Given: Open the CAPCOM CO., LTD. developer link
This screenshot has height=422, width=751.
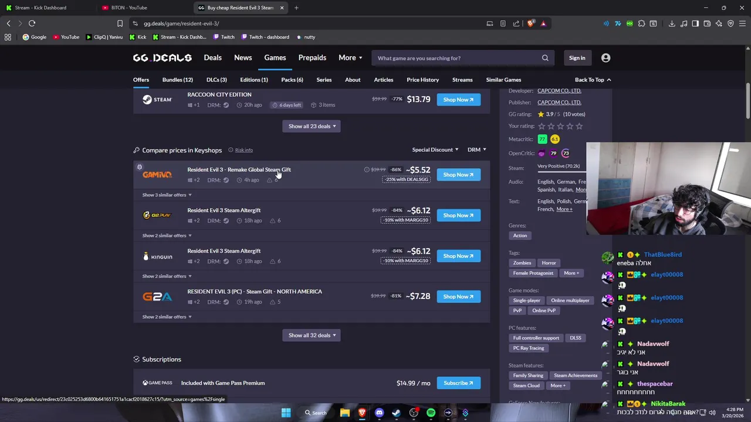Looking at the screenshot, I should coord(559,91).
